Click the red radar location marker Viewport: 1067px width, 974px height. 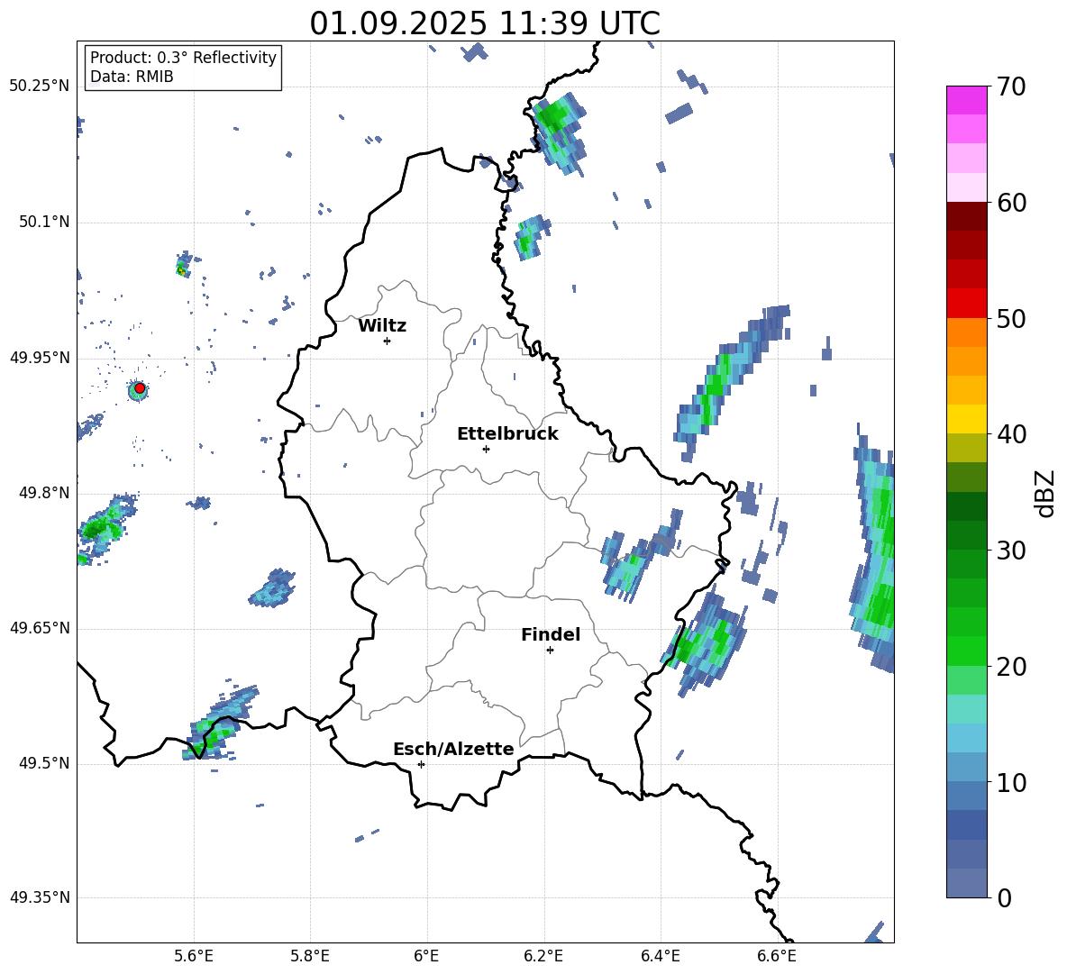pos(140,388)
